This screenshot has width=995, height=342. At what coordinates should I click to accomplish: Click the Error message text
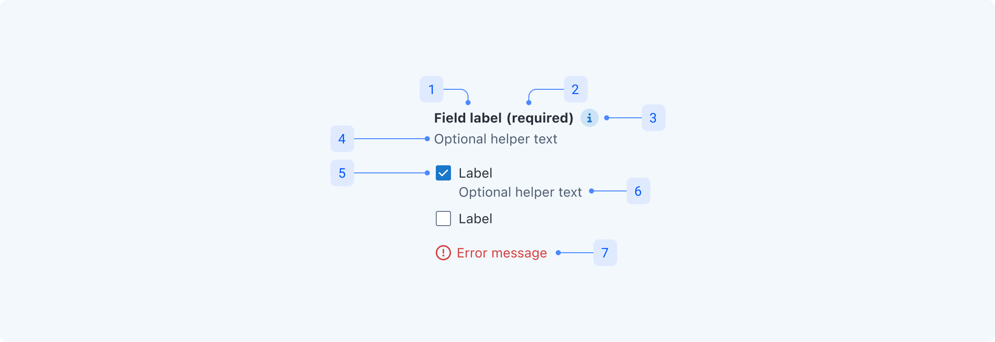tap(501, 253)
